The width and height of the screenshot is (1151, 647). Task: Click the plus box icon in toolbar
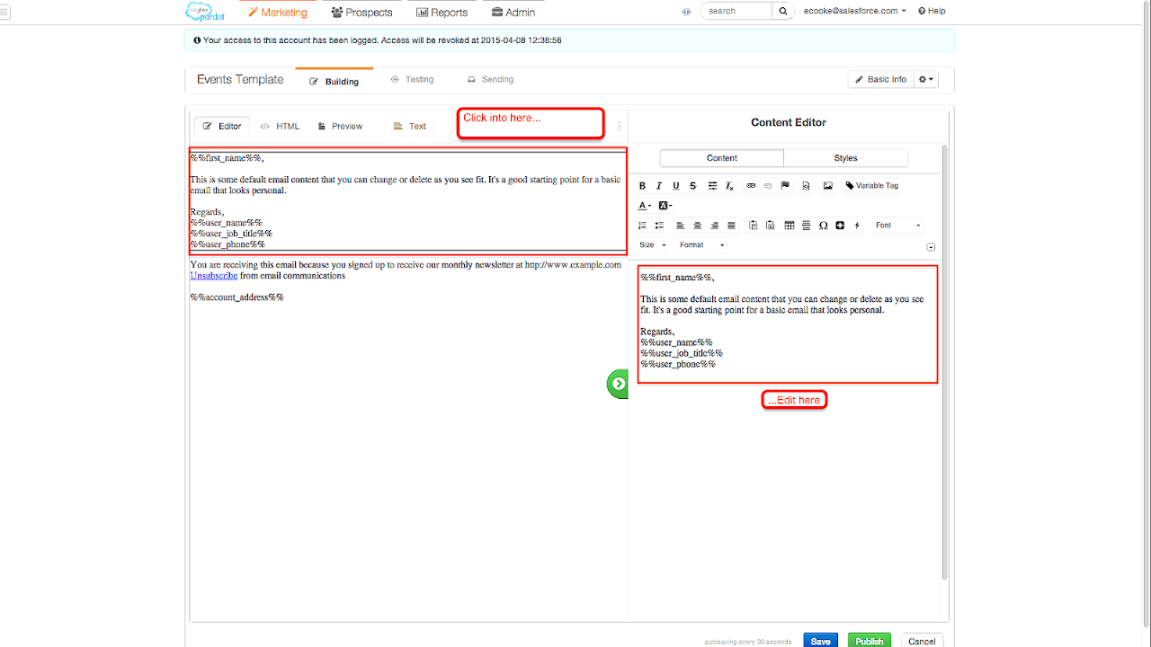[x=840, y=226]
